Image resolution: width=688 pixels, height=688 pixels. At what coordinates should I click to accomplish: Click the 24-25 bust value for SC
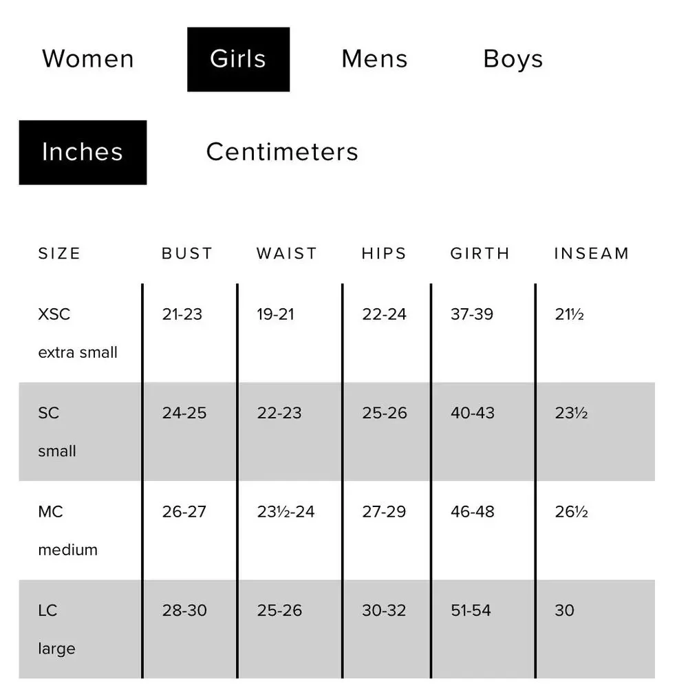pyautogui.click(x=184, y=413)
